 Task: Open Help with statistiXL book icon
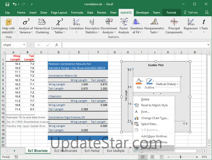click(9, 22)
